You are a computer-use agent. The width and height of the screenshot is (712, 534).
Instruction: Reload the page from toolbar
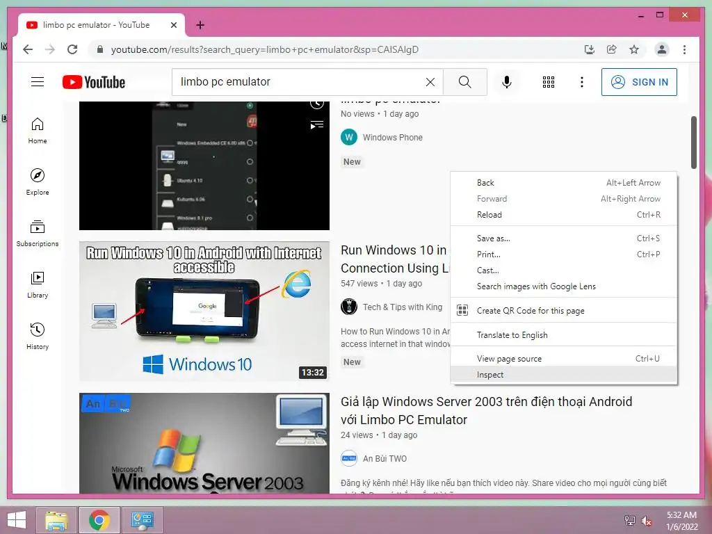tap(72, 49)
